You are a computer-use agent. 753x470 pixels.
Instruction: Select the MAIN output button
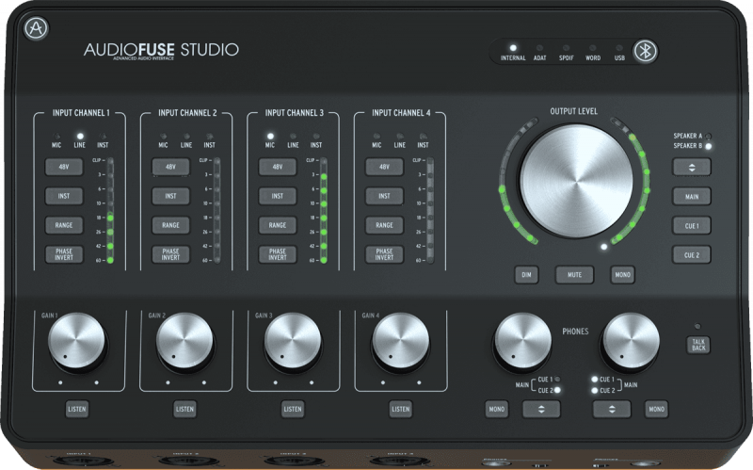[x=691, y=197]
